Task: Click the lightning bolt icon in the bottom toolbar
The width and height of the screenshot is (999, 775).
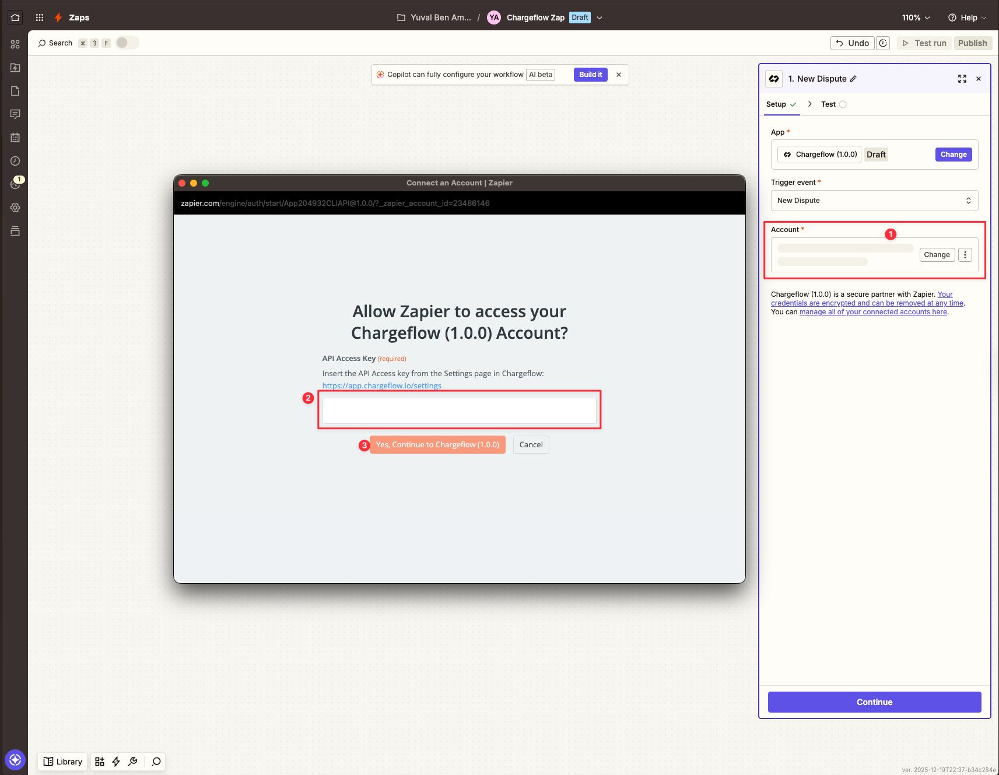Action: [x=116, y=762]
